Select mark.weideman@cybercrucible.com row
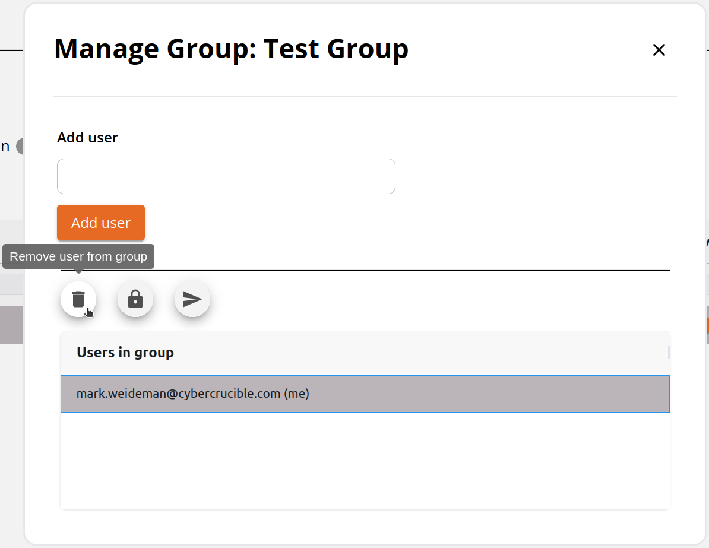Screen dimensions: 709x548 [x=365, y=394]
